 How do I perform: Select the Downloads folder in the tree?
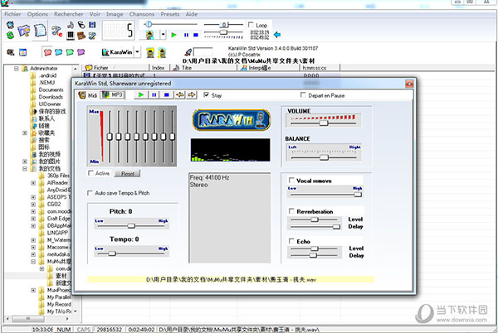tap(51, 97)
